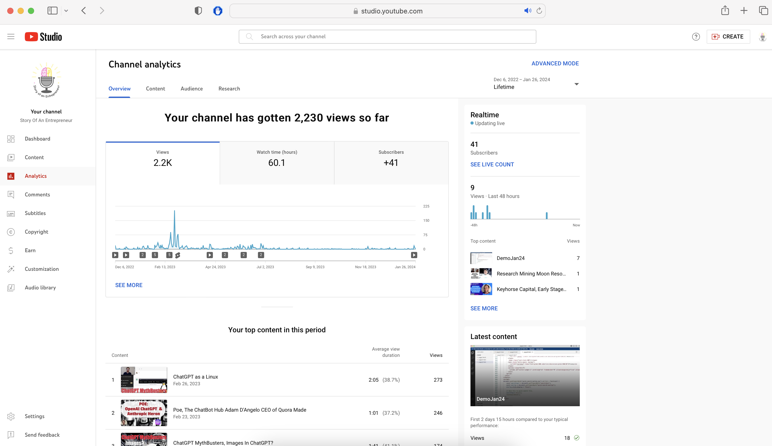Open ADVANCED MODE
772x446 pixels.
coord(555,63)
